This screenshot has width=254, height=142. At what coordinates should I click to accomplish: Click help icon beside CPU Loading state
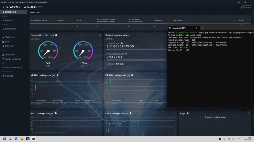130,113
